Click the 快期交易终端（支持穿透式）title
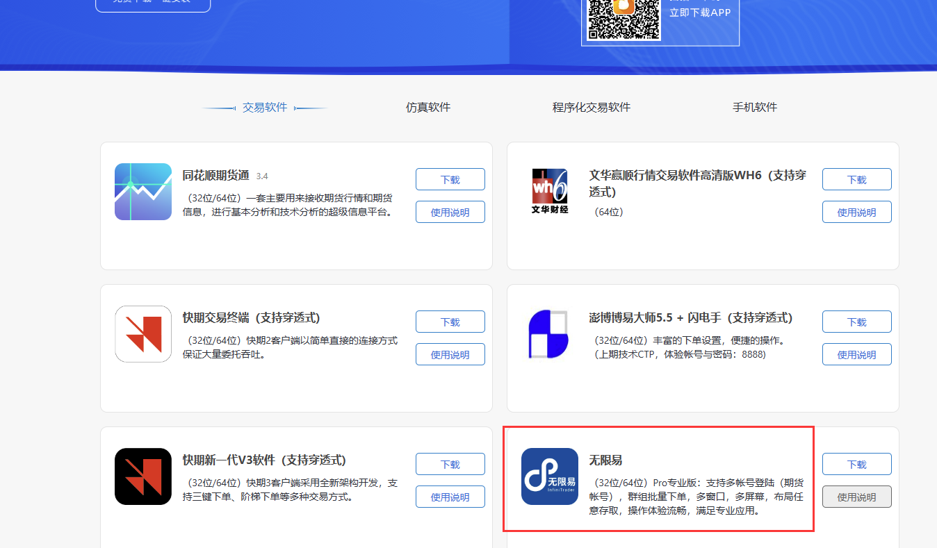Viewport: 937px width, 548px height. [x=251, y=318]
